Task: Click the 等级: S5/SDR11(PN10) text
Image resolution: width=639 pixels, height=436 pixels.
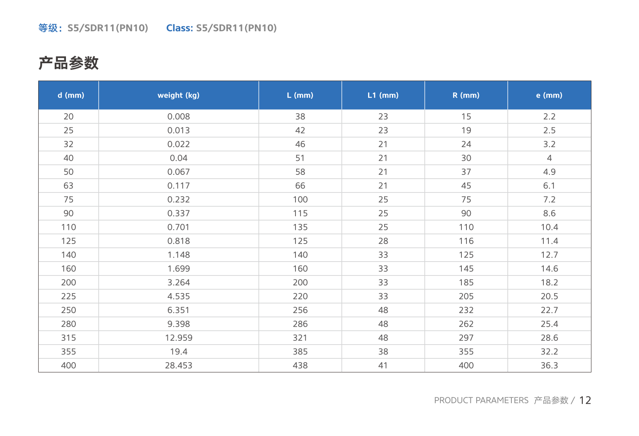Action: coord(93,28)
